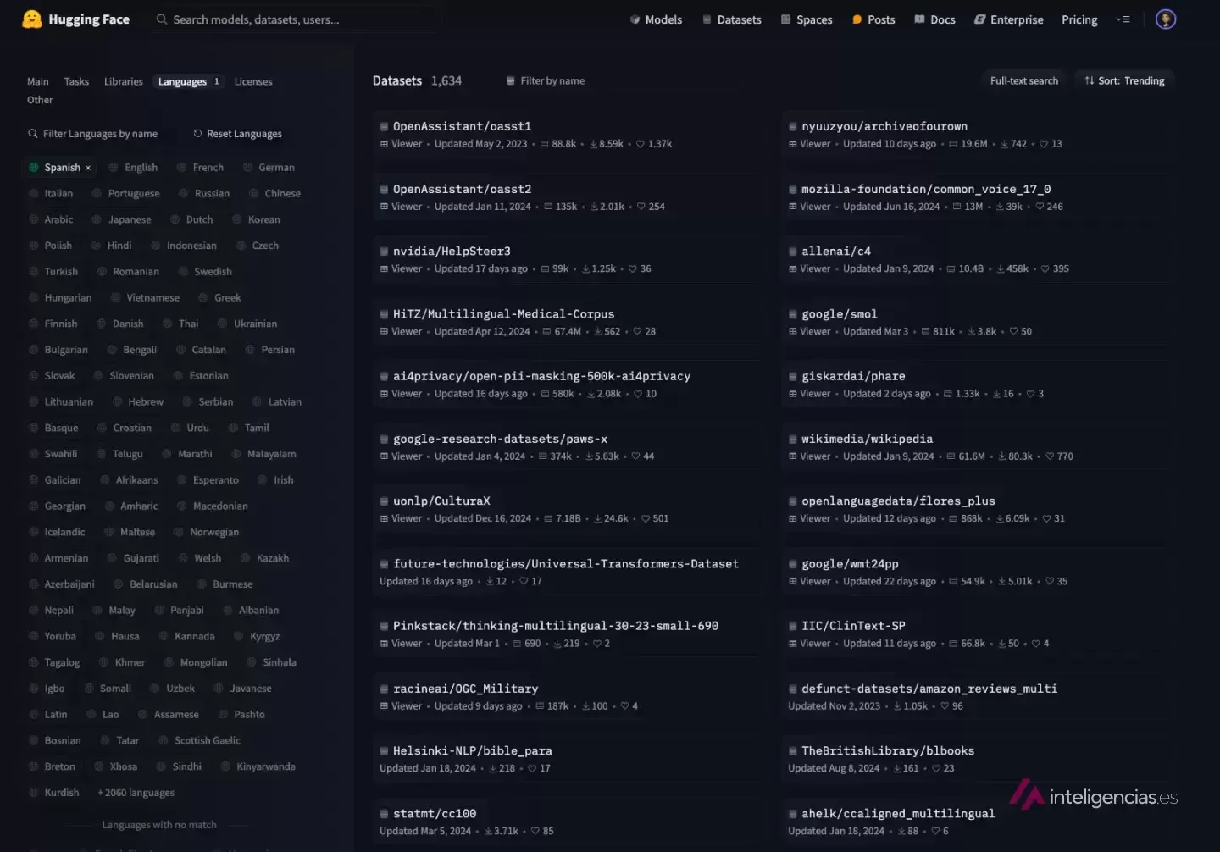Click the Hugging Face logo icon

pos(32,19)
